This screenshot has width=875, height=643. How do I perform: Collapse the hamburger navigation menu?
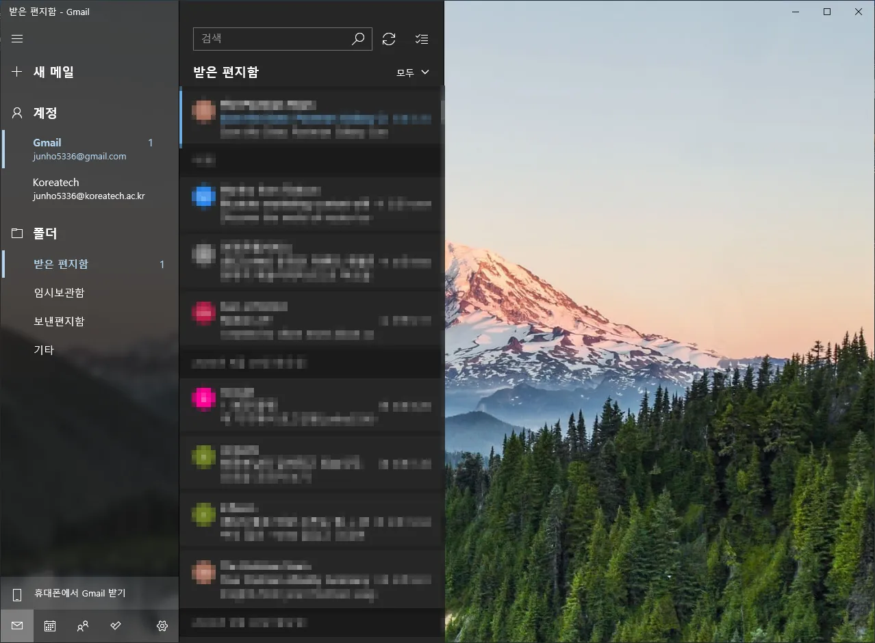(17, 39)
